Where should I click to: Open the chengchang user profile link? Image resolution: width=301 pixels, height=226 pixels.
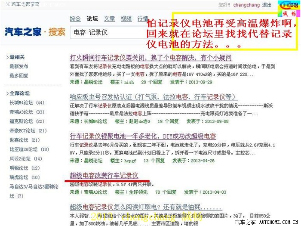[246, 5]
